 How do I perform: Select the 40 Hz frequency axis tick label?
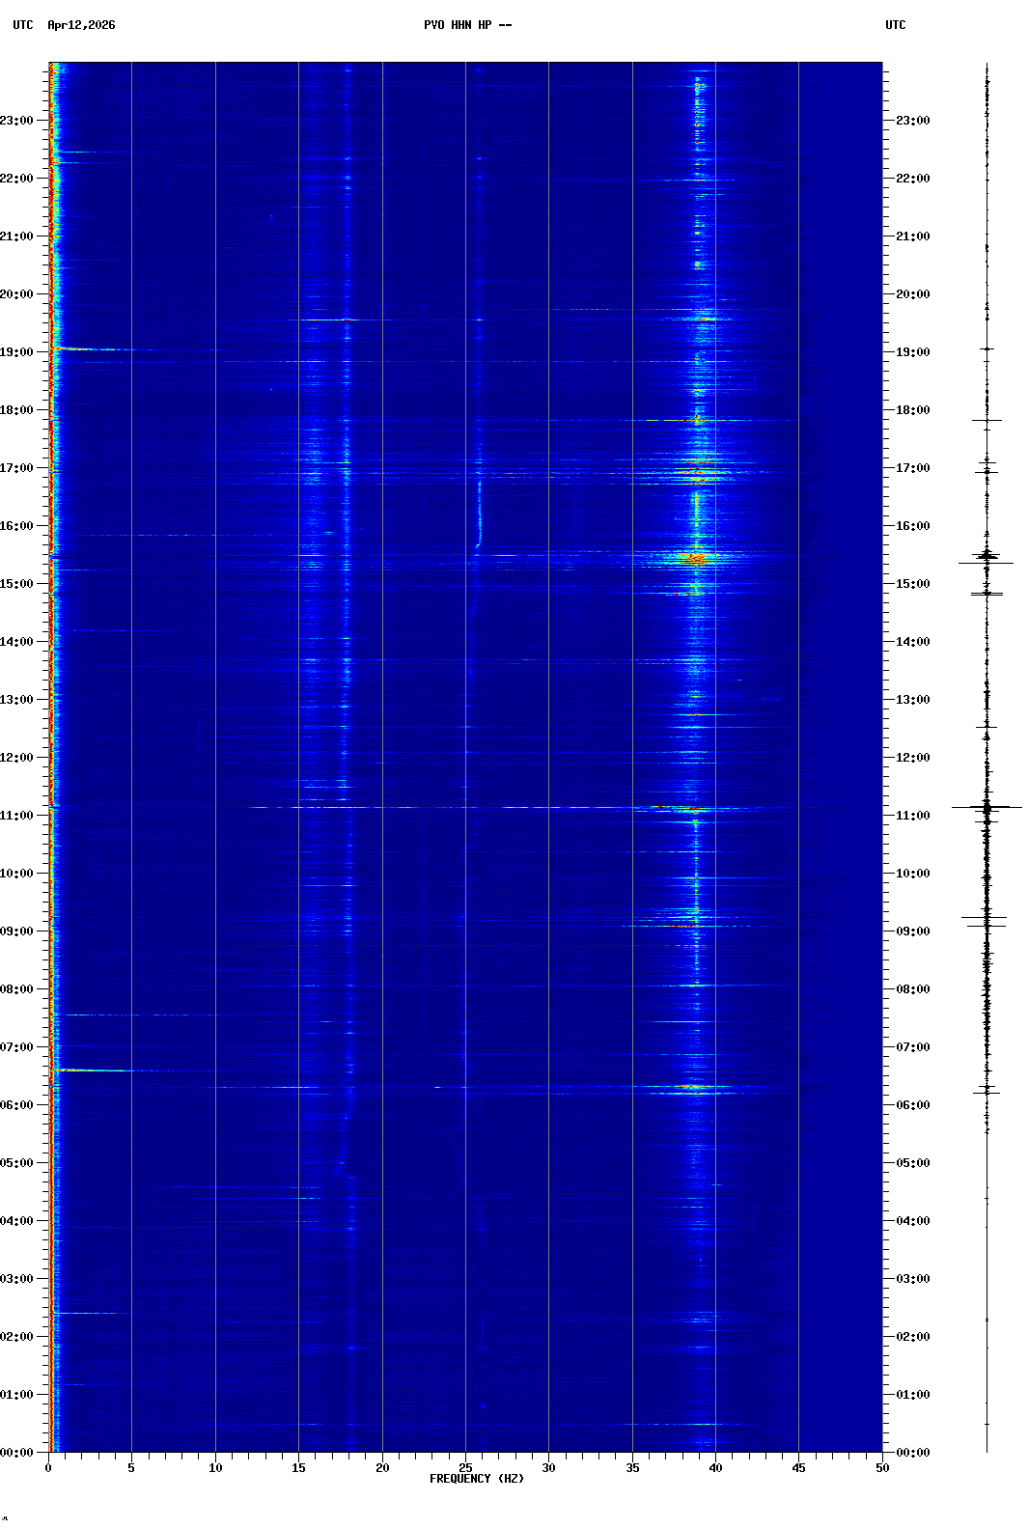coord(715,1468)
